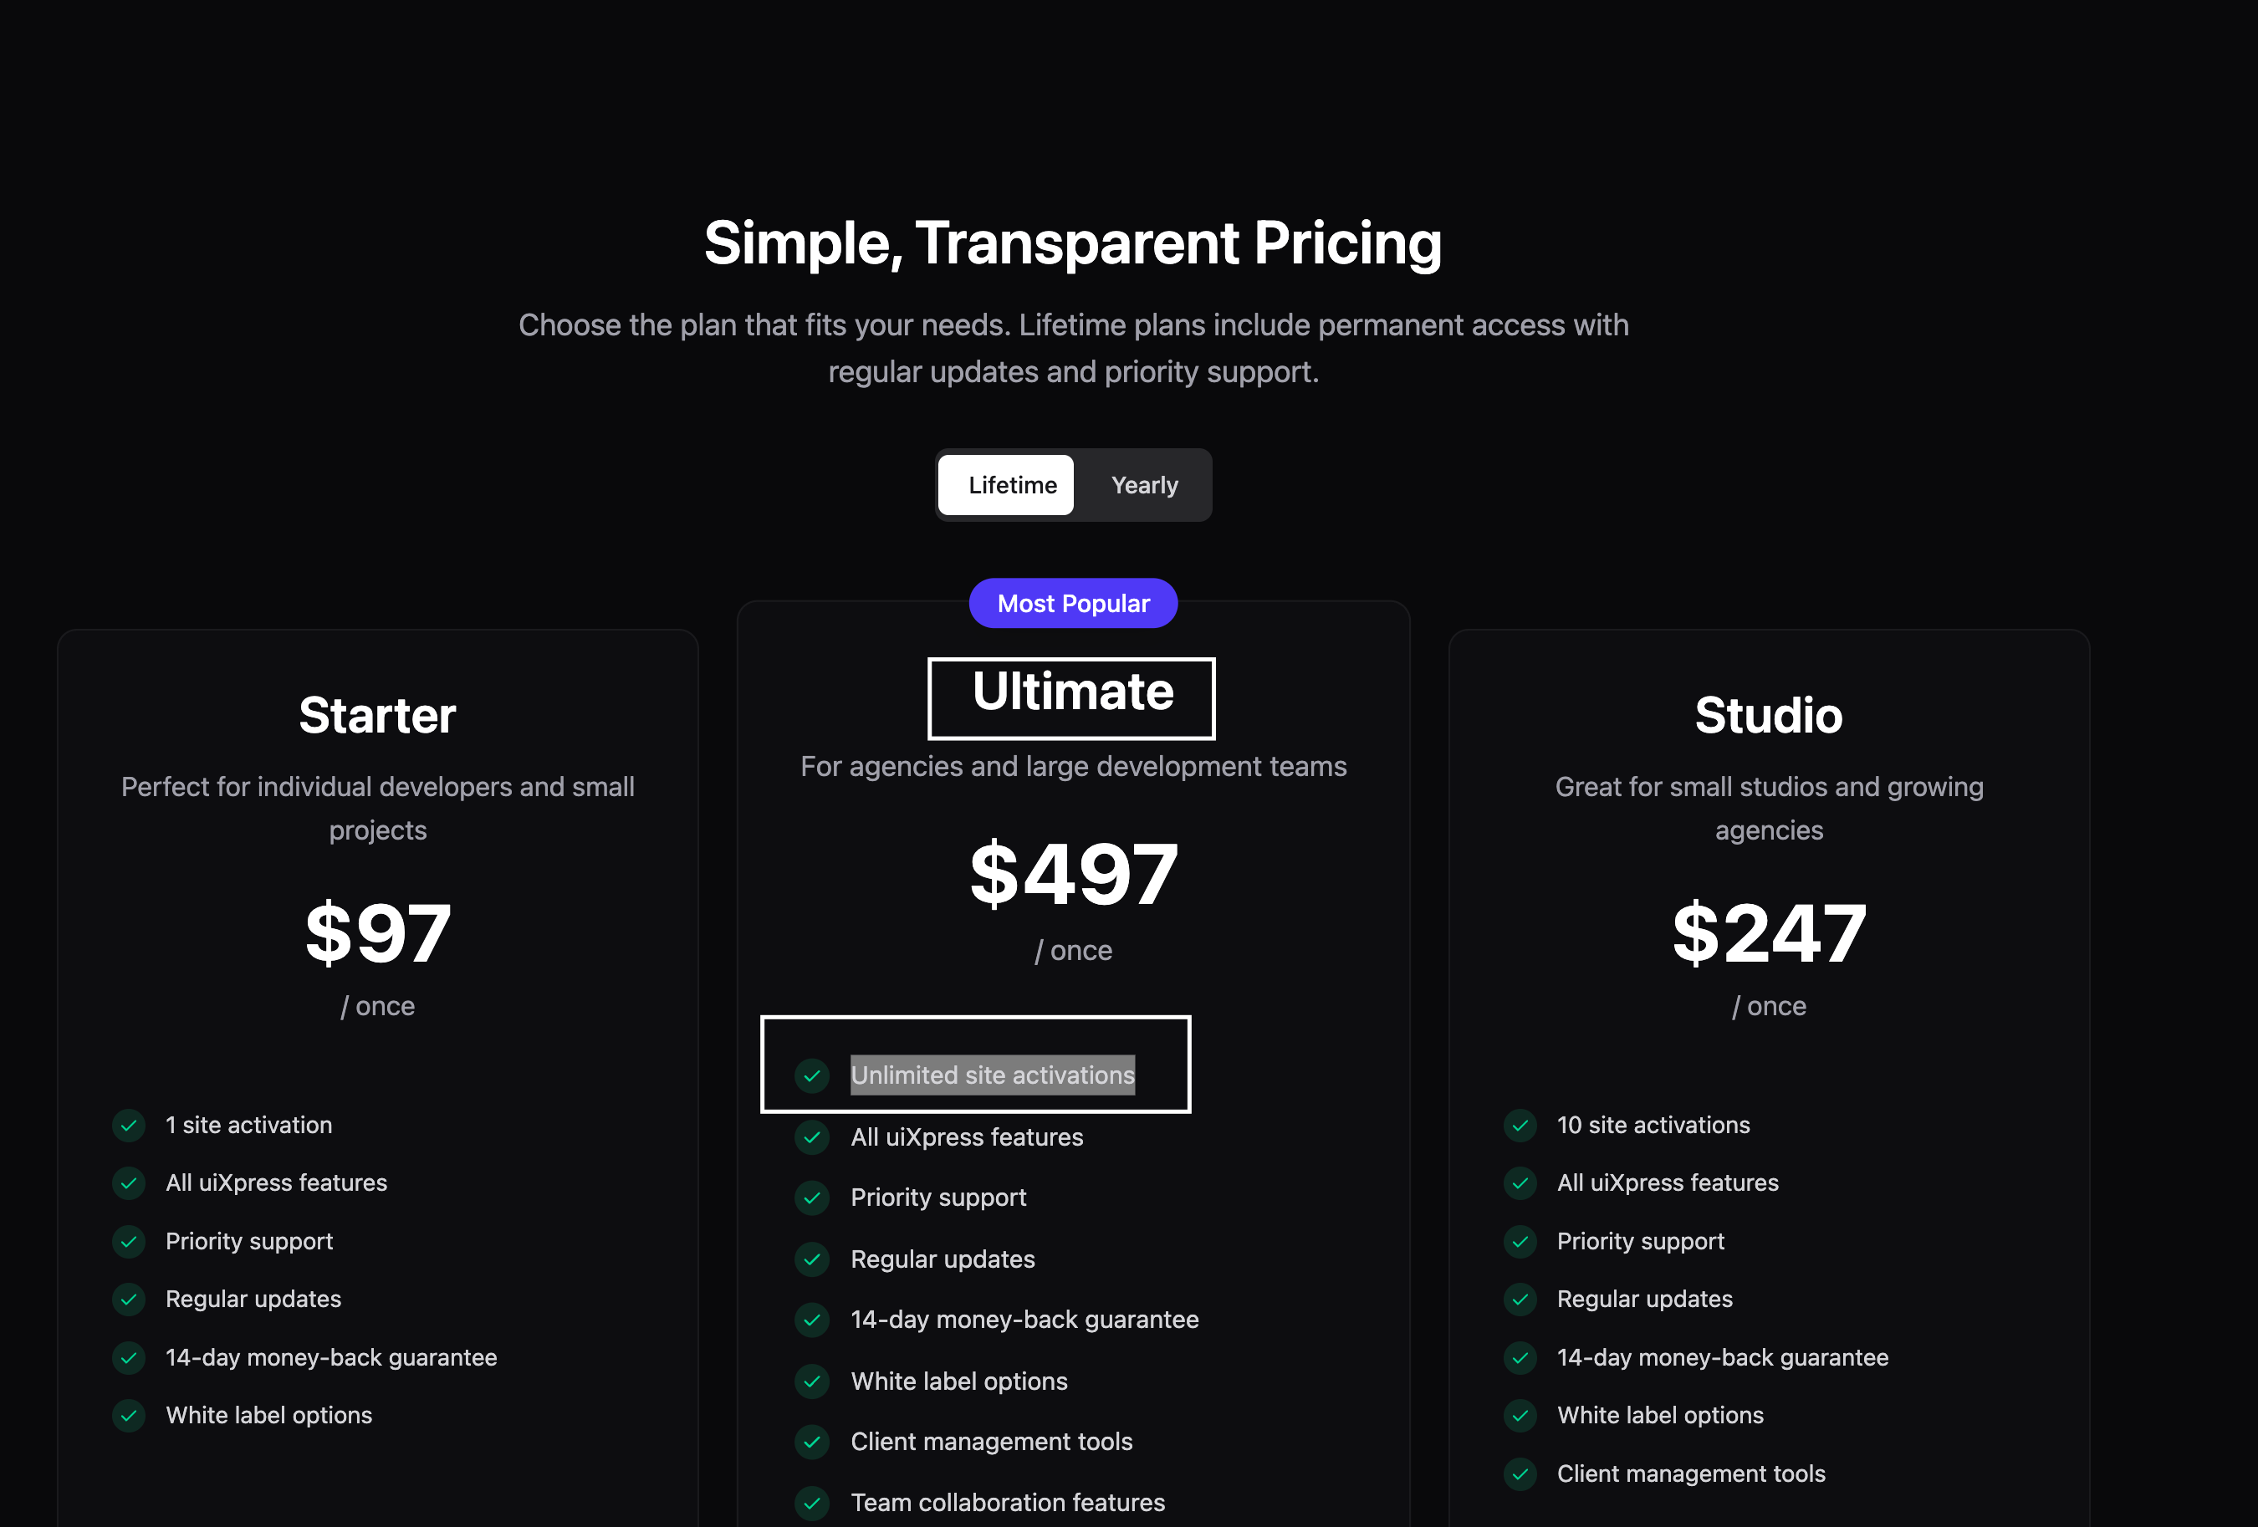Switch to Yearly pricing
This screenshot has width=2258, height=1527.
(x=1143, y=485)
